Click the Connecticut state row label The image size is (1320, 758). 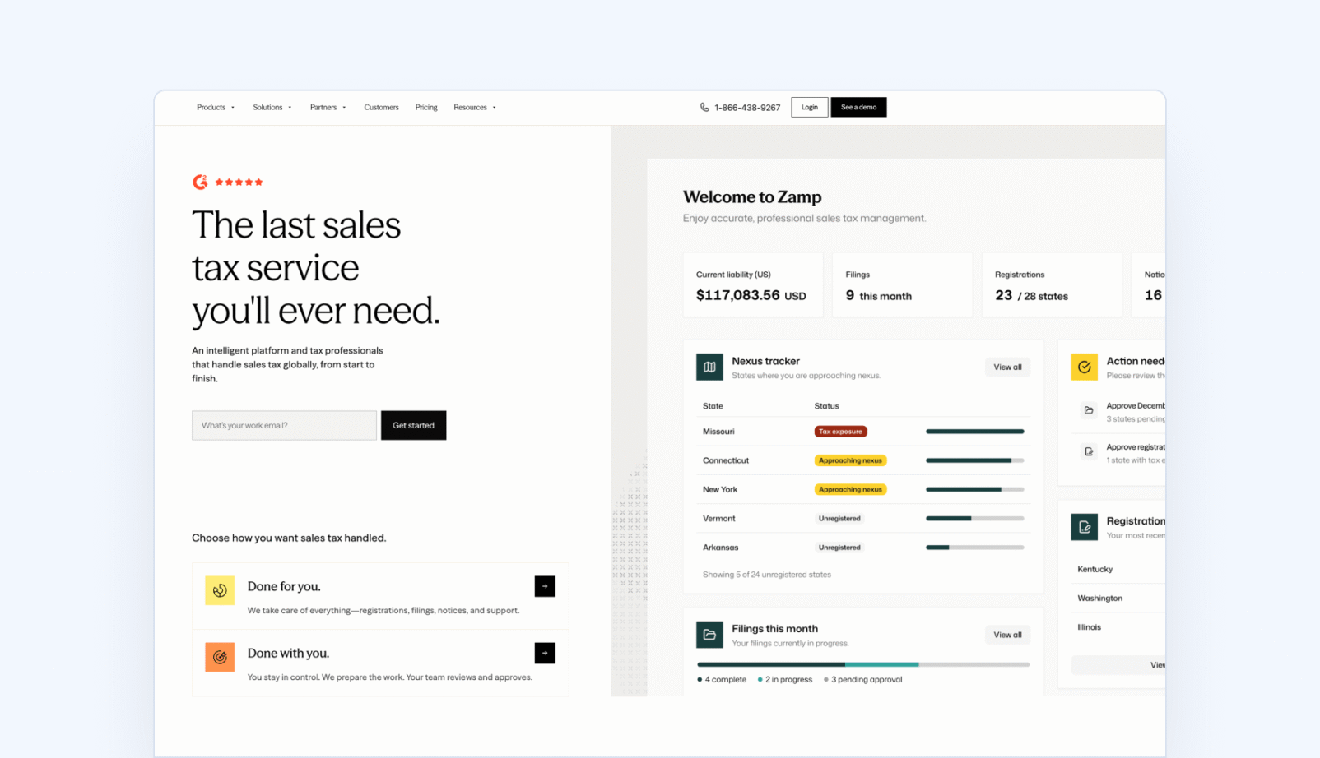point(726,460)
